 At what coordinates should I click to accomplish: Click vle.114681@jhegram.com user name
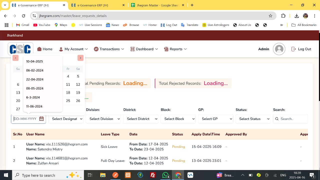point(67,158)
